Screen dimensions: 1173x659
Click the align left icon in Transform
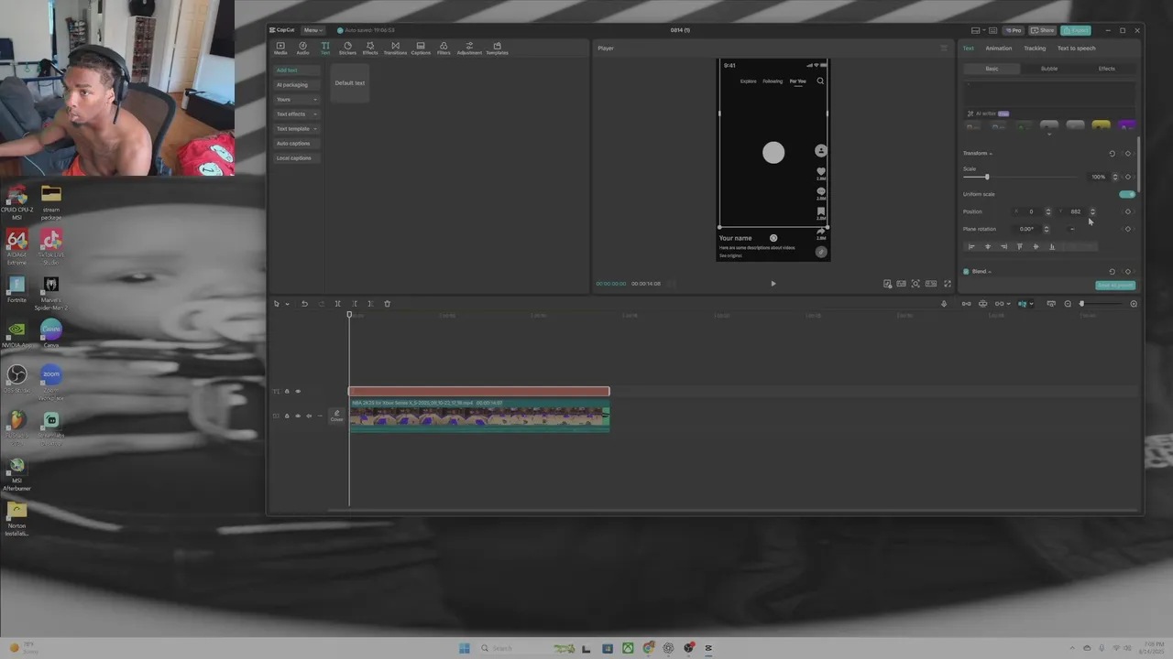[x=971, y=246]
